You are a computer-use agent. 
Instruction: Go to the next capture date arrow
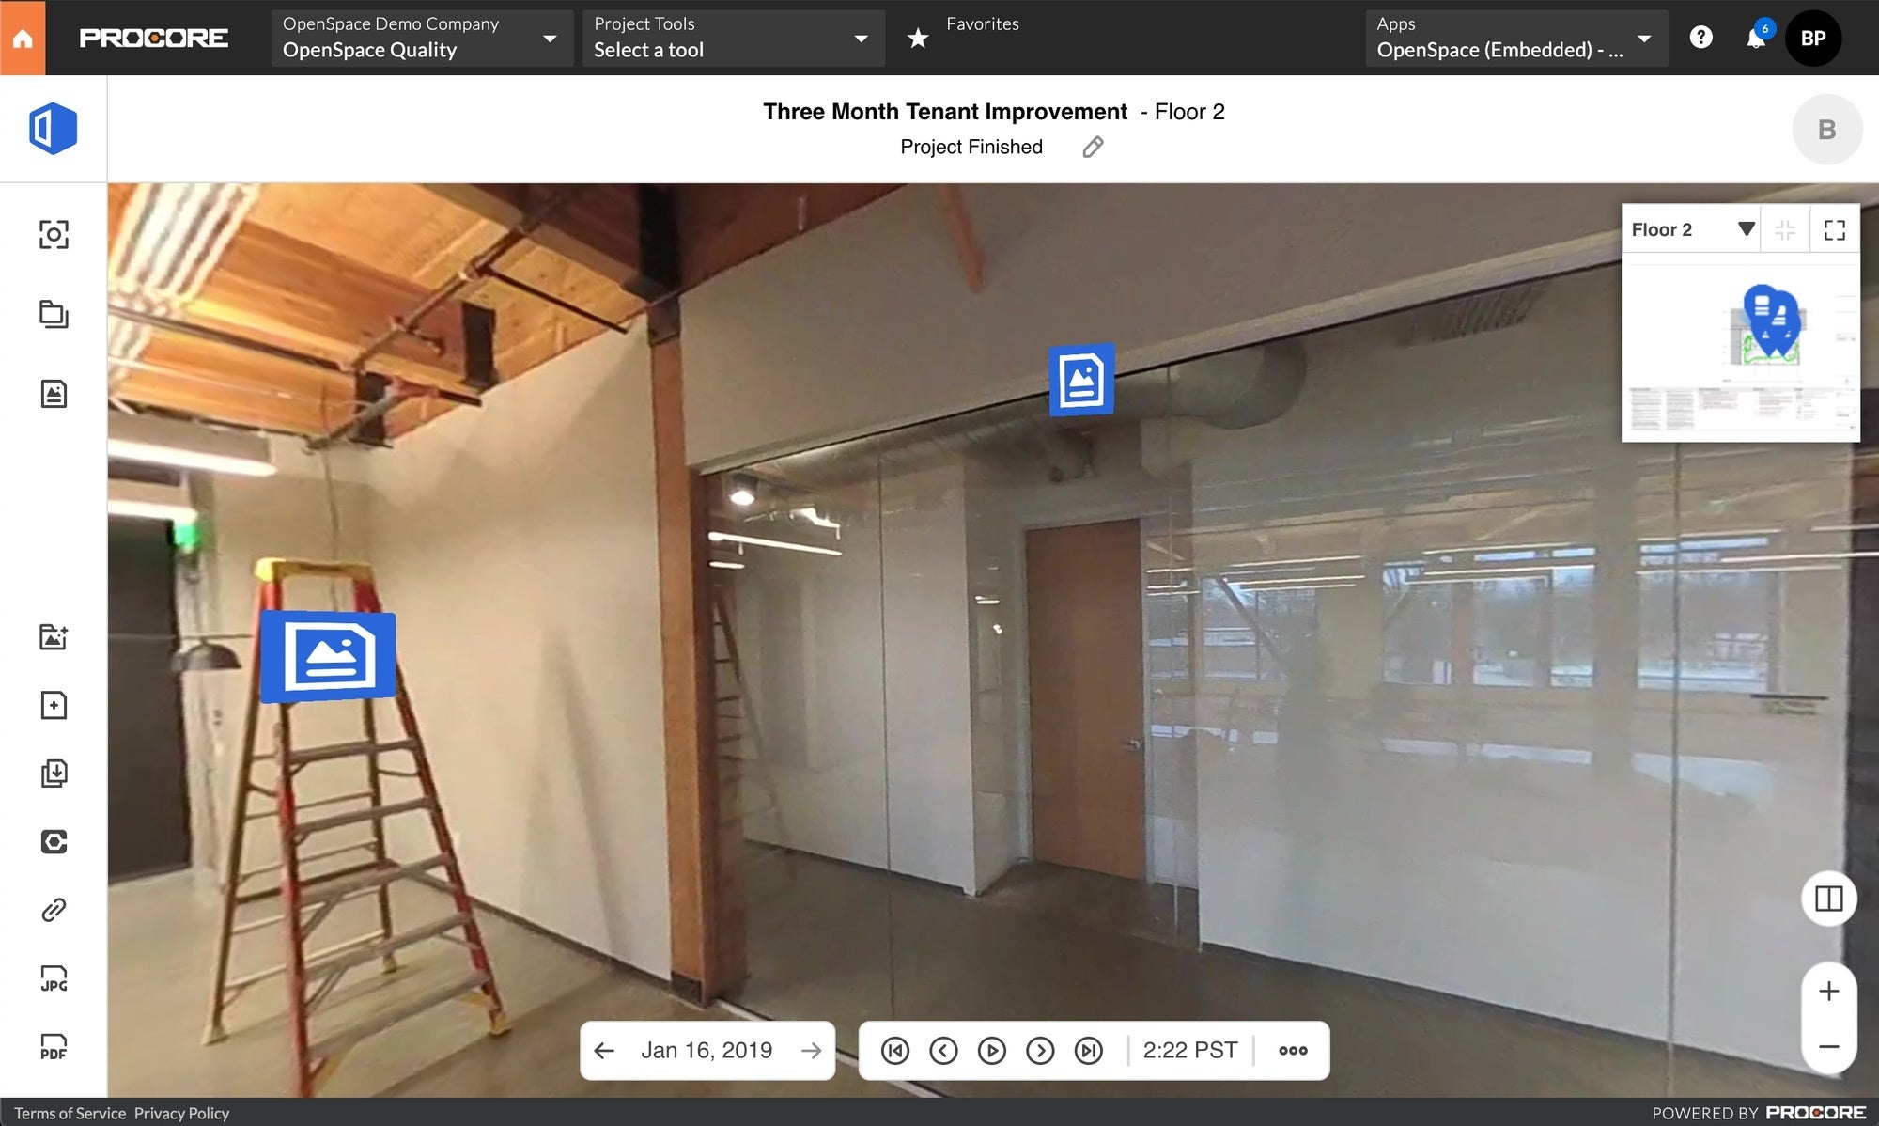(x=811, y=1051)
